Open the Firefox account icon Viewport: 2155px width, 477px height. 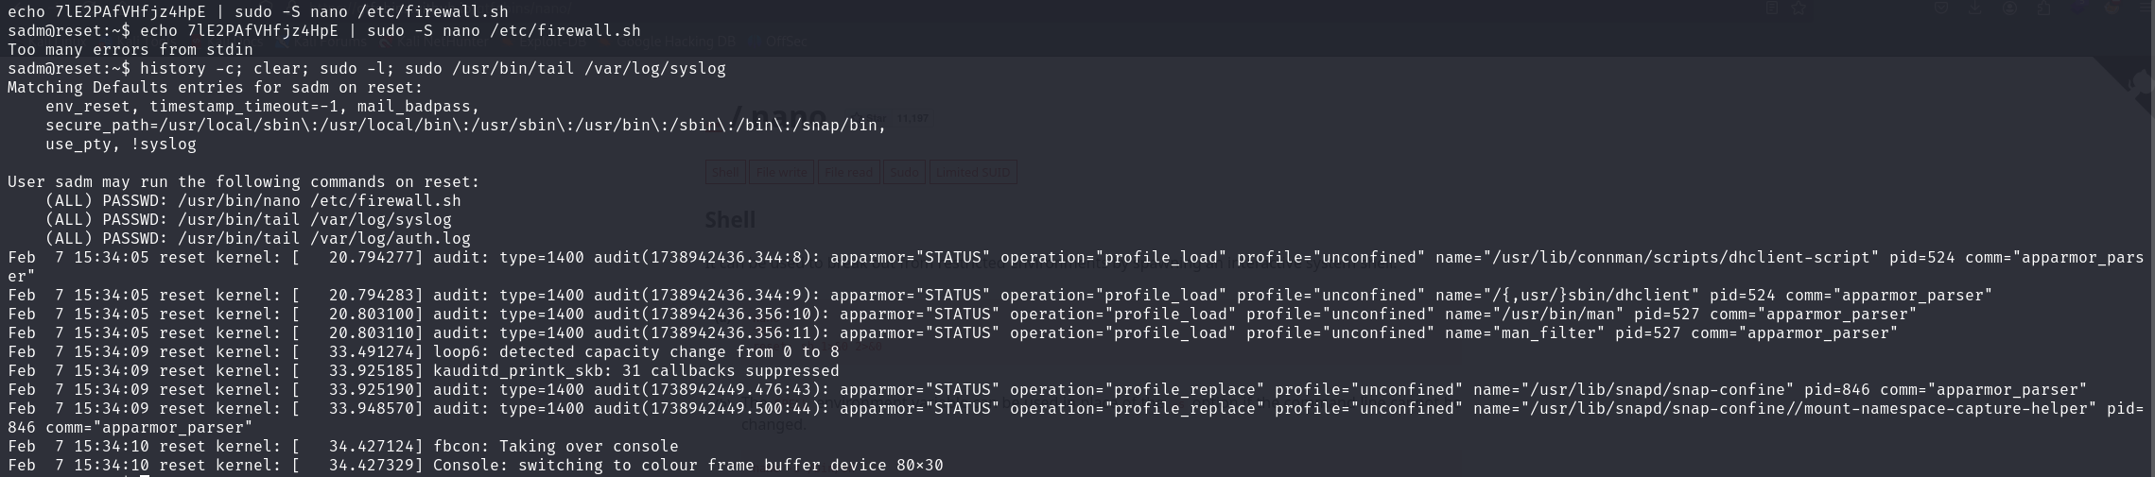click(2009, 9)
